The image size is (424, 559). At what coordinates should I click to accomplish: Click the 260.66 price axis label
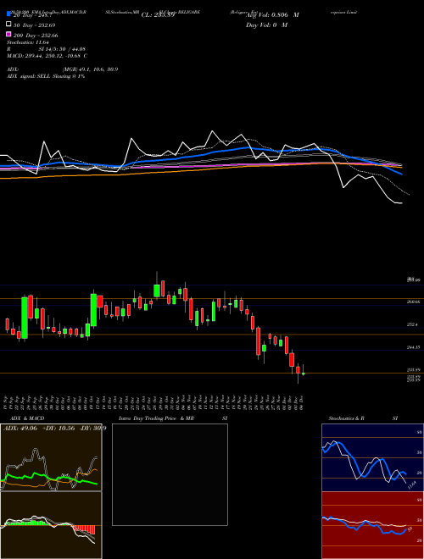(x=413, y=302)
